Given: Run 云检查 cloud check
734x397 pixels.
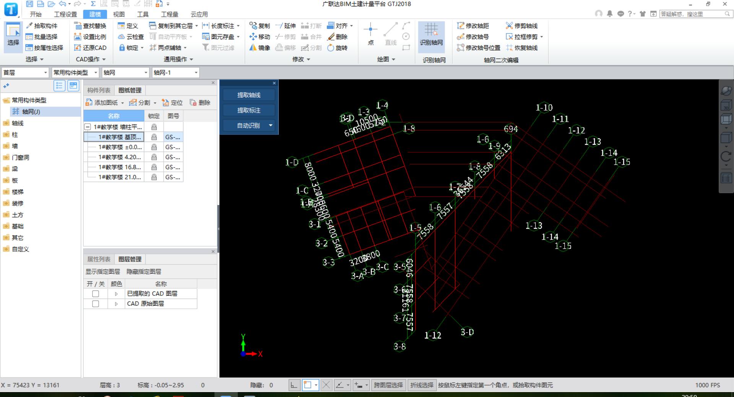Looking at the screenshot, I should point(131,37).
